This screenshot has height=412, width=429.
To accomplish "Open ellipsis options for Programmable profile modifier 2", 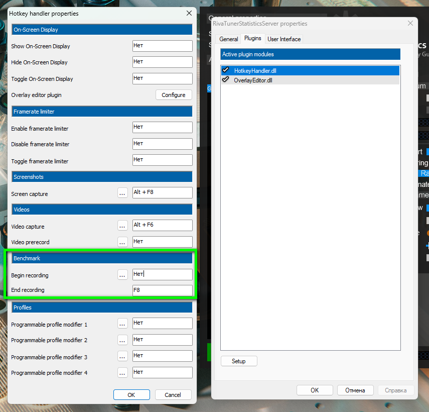I will [122, 340].
